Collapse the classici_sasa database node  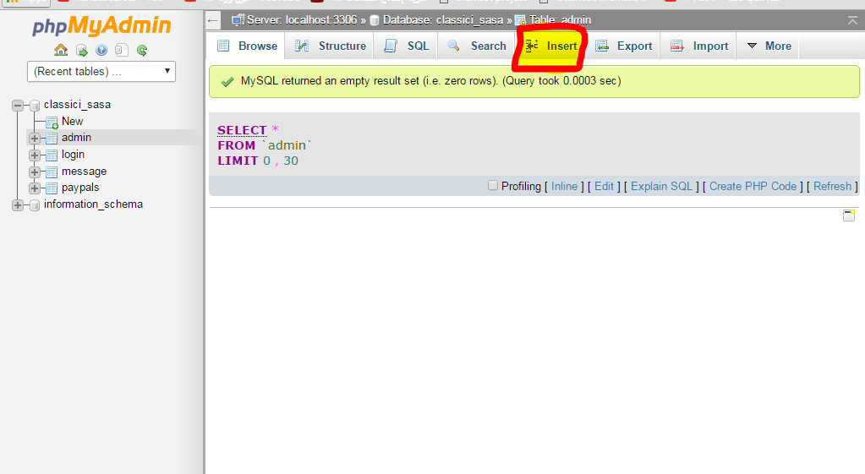18,105
